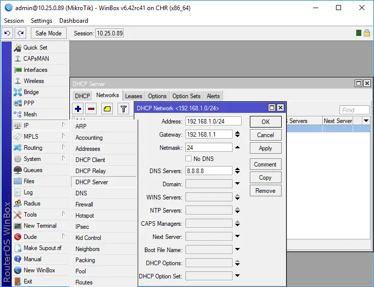
Task: Click the green status indicator icon
Action: pos(358,33)
